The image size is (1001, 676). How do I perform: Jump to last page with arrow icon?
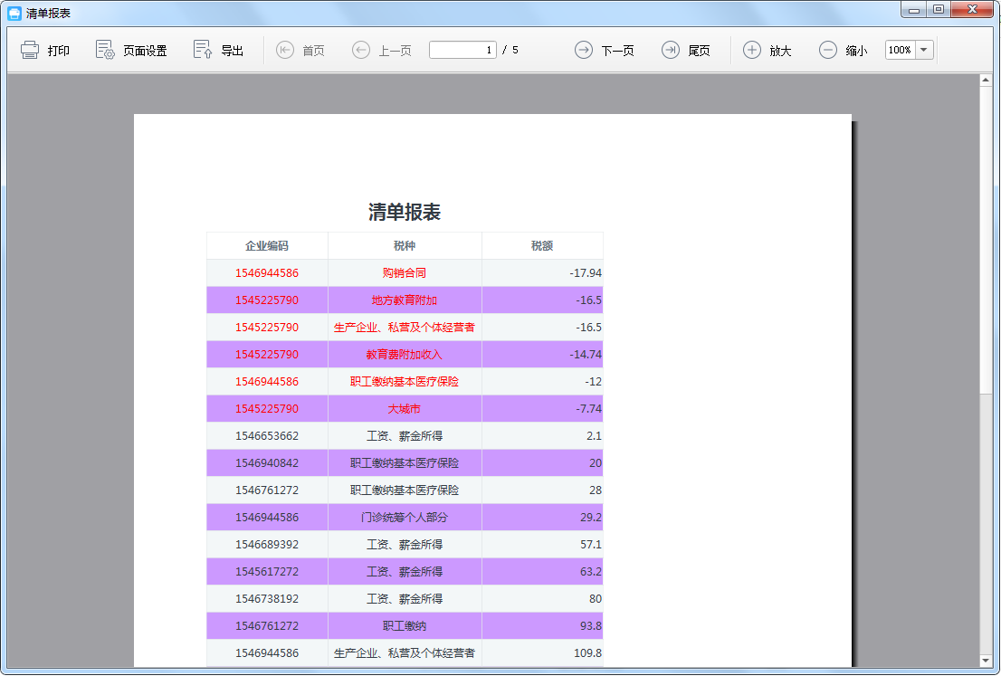(x=670, y=50)
